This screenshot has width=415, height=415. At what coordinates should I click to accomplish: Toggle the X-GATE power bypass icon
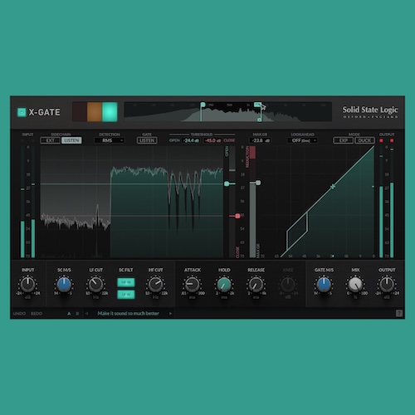(22, 112)
